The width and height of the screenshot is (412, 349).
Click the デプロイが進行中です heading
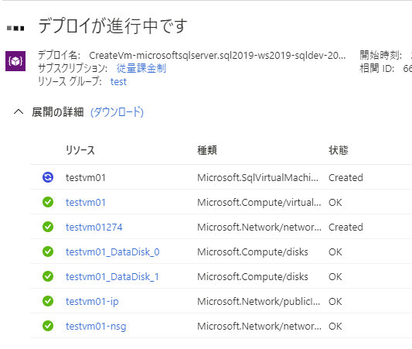[113, 26]
